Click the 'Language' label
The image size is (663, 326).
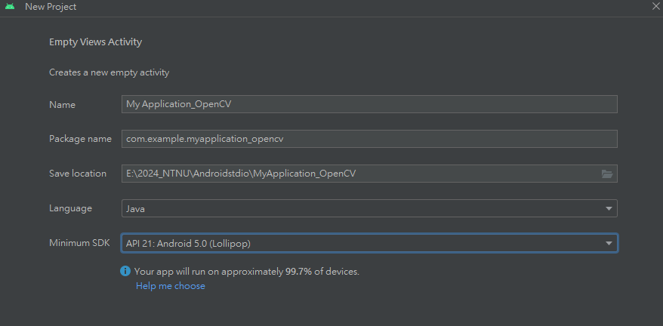tap(70, 208)
